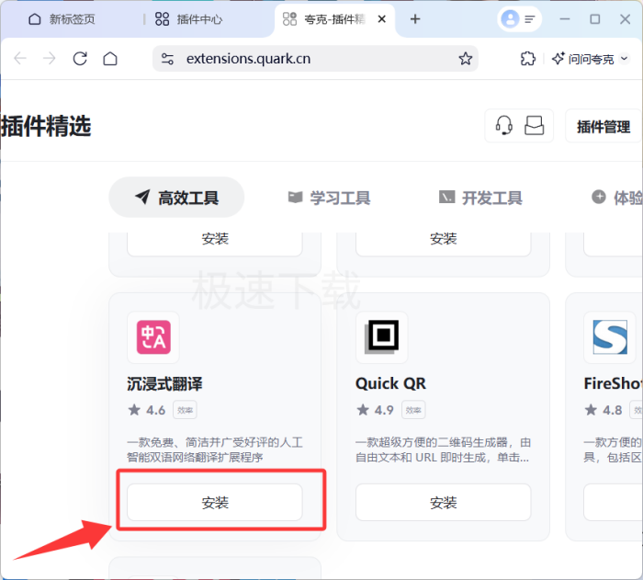Install the 沉浸式翻译 plugin

pyautogui.click(x=215, y=503)
